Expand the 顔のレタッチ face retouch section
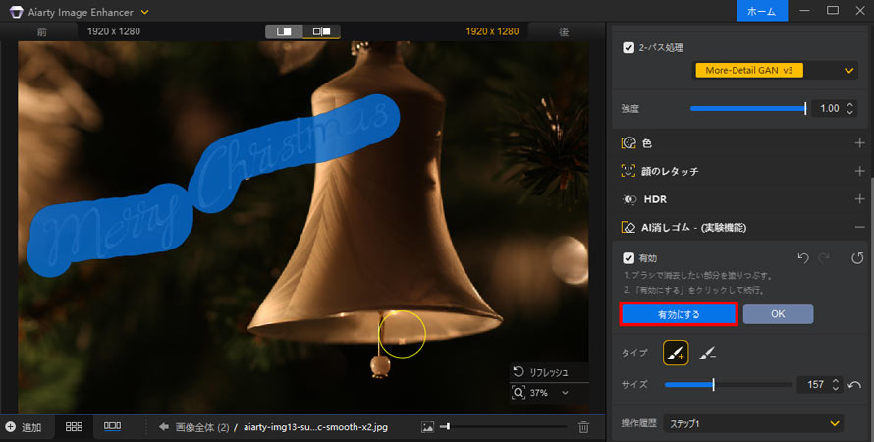Screen dimensions: 874x442 tap(859, 171)
